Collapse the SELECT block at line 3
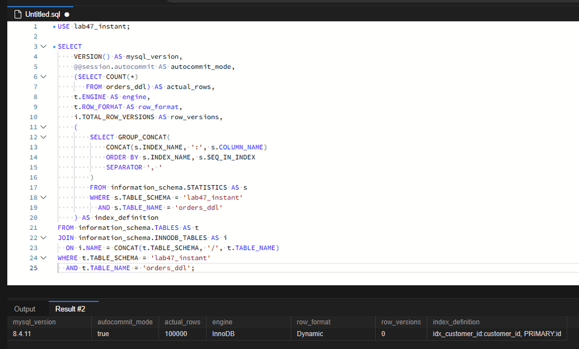Viewport: 579px width, 349px height. point(44,46)
